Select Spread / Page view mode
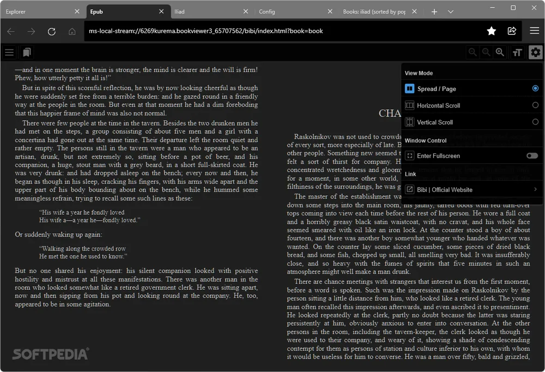This screenshot has width=545, height=372. click(x=472, y=89)
